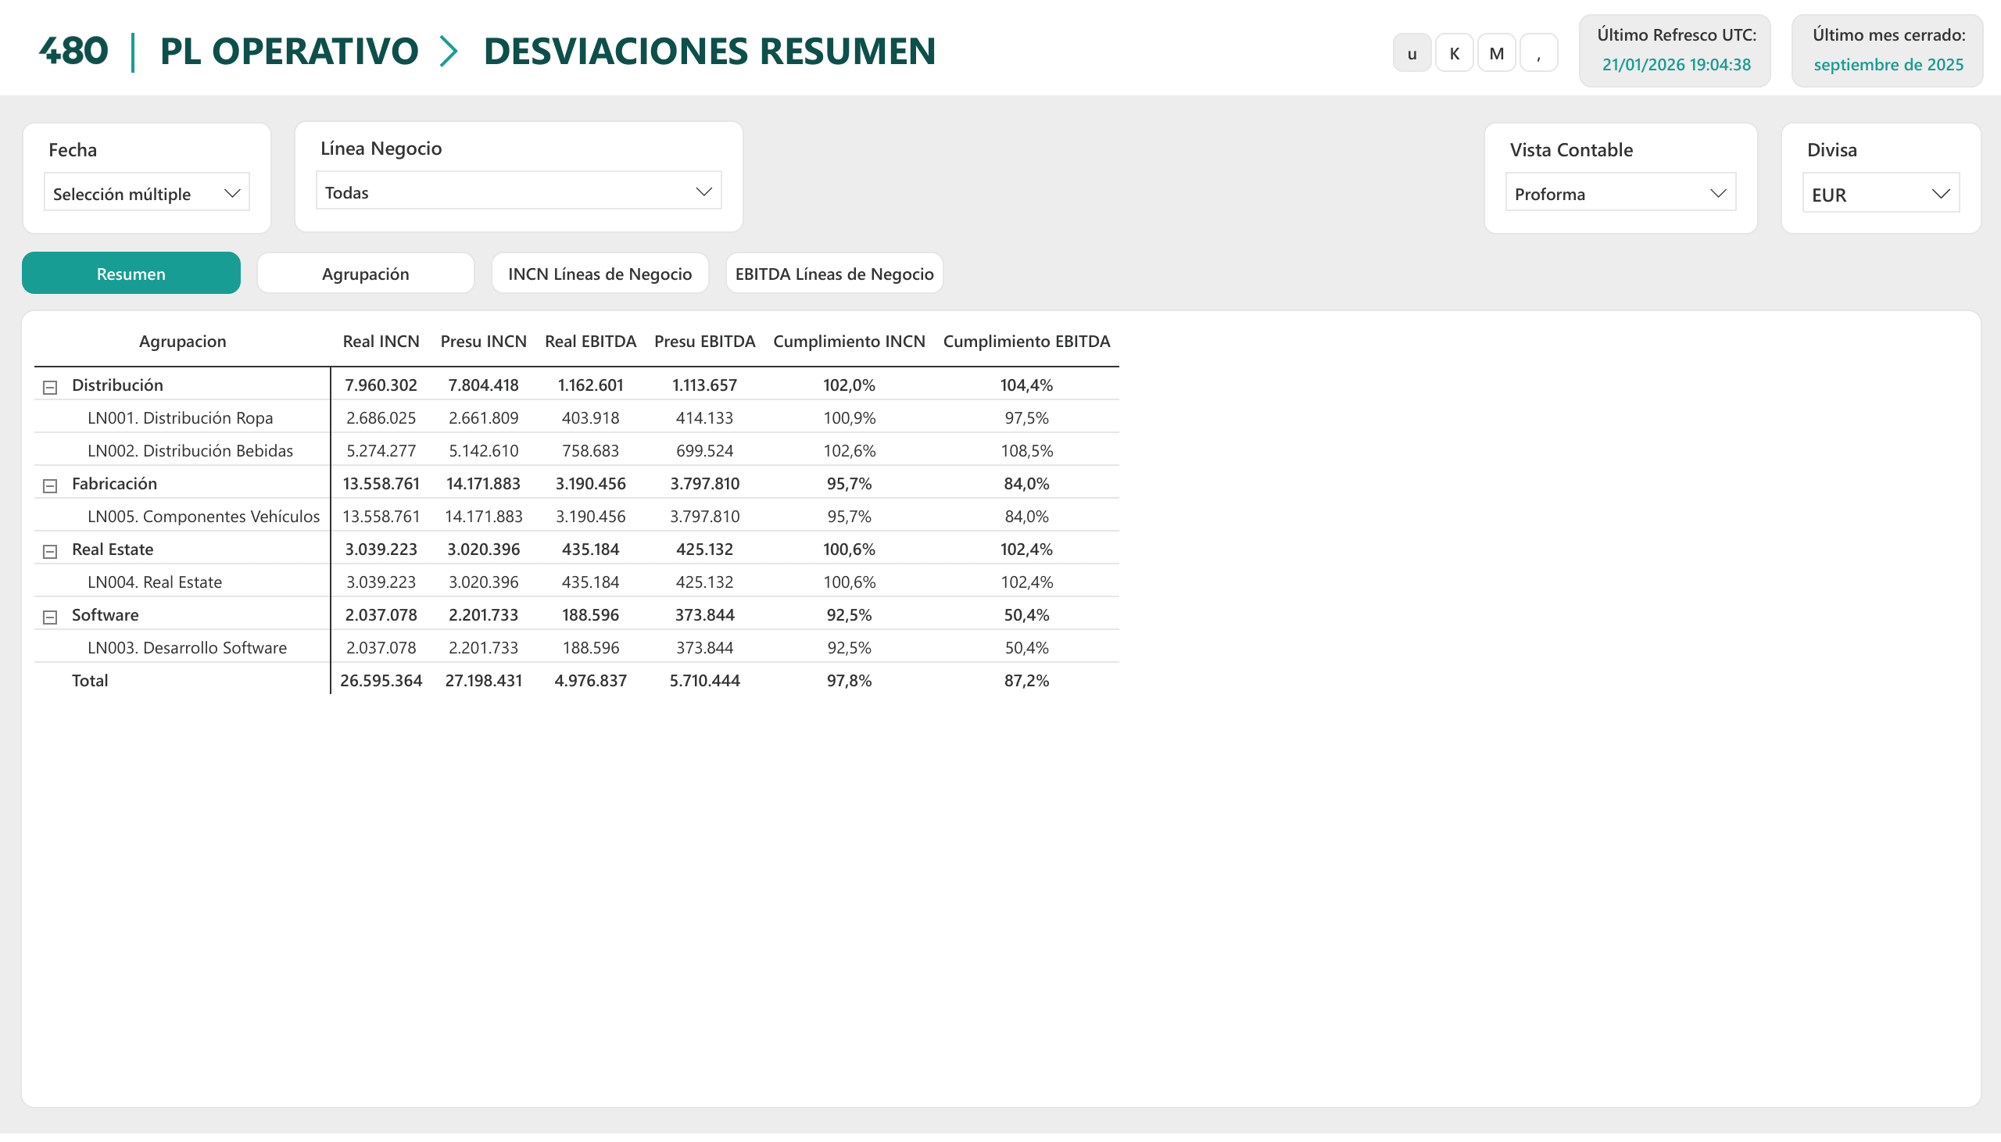Click total Cumplimiento EBITDA 87,2%
This screenshot has height=1142, width=2001.
(x=1026, y=682)
